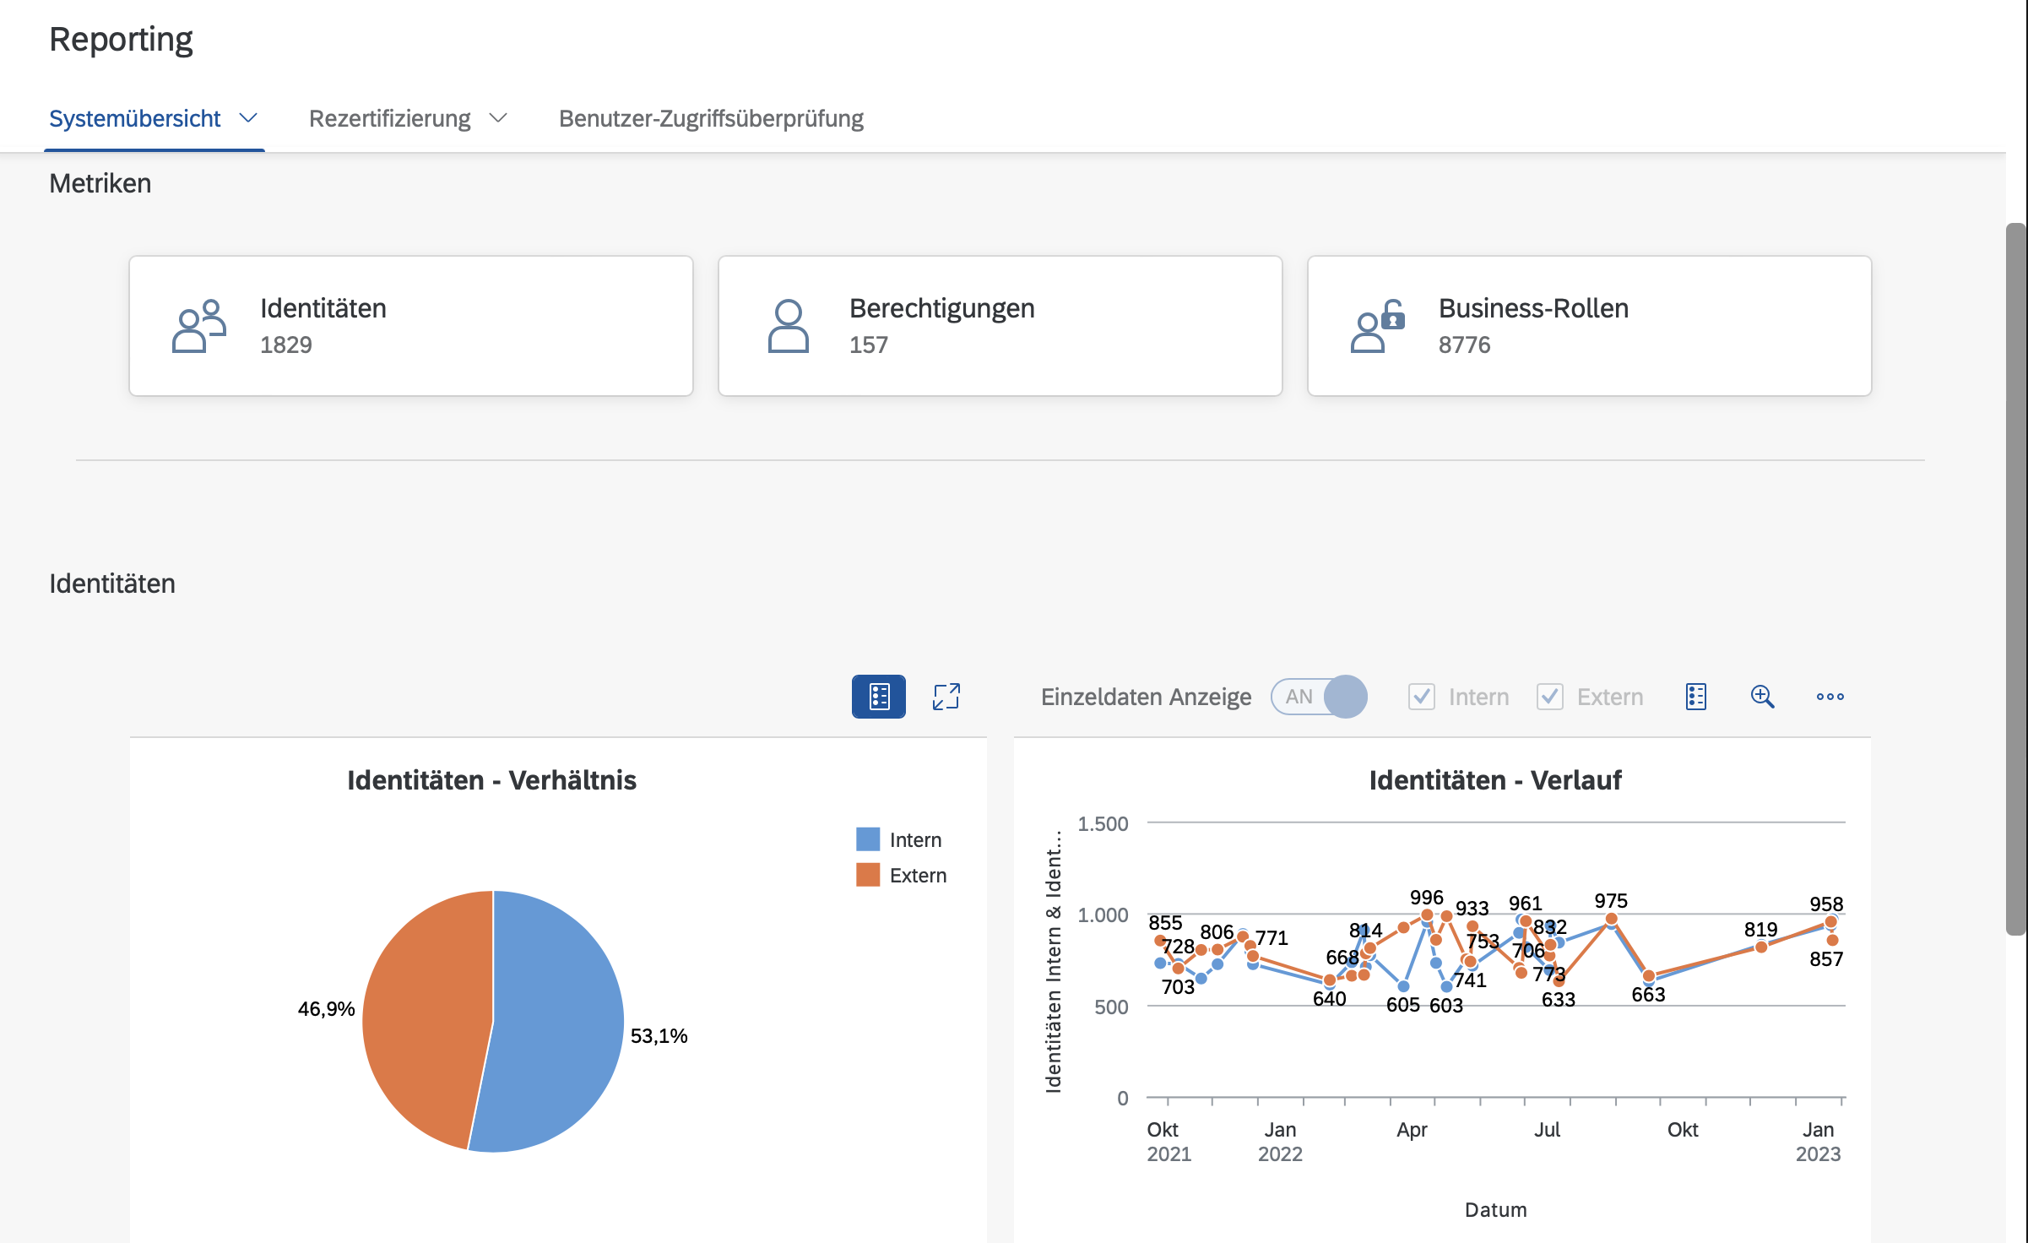This screenshot has height=1243, width=2028.
Task: Uncheck the Extern checkbox
Action: click(1550, 697)
